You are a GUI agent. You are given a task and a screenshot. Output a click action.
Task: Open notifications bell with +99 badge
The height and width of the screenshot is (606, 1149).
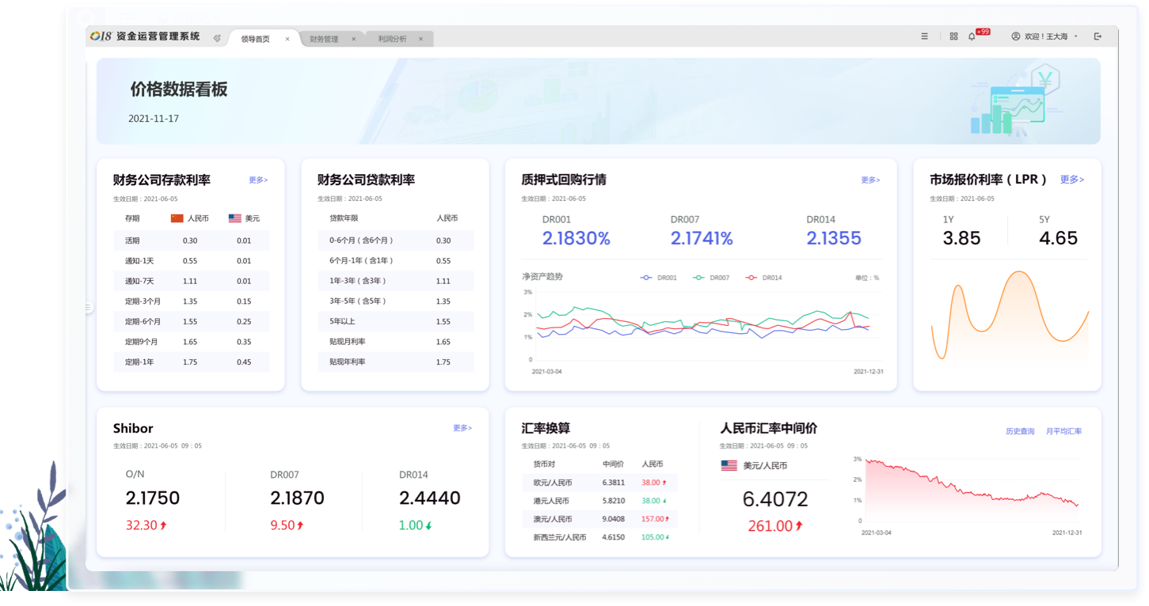(x=972, y=36)
